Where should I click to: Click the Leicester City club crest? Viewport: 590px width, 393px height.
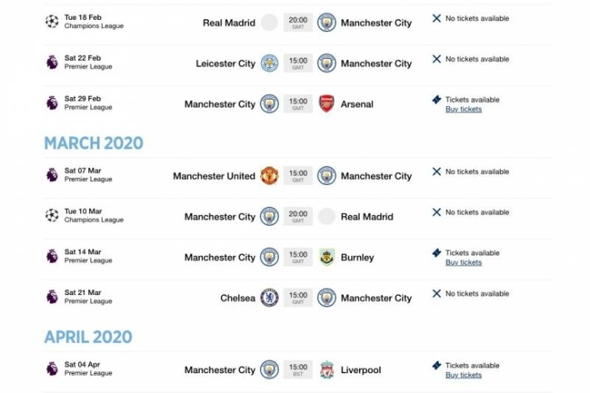(x=269, y=63)
